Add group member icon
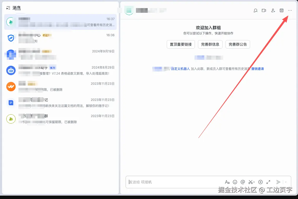Image resolution: width=298 pixels, height=199 pixels. 273,10
